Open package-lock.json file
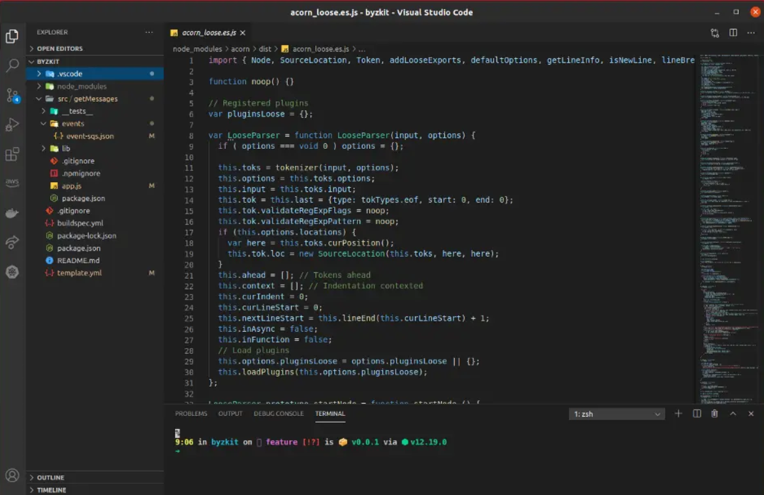Screen dimensions: 764x495 tap(95, 236)
